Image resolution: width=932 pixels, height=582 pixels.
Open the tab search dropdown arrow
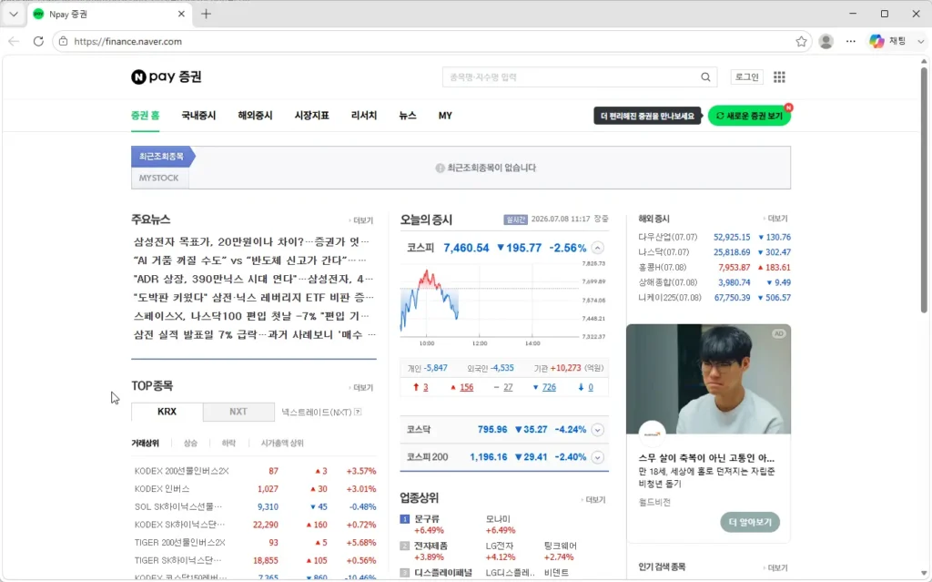point(14,14)
